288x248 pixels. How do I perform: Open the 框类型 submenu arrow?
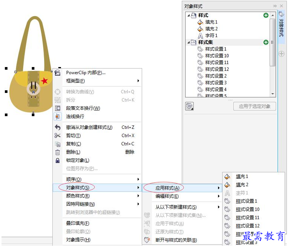[x=138, y=81]
